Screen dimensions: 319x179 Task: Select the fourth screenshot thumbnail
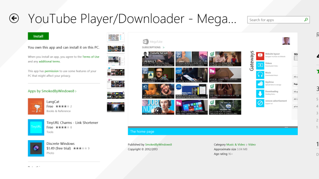pyautogui.click(x=116, y=72)
